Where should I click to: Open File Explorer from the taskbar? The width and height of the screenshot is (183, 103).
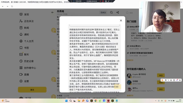click(79, 101)
